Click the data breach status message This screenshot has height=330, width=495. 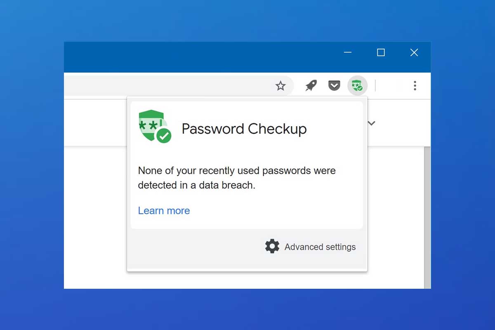coord(236,178)
